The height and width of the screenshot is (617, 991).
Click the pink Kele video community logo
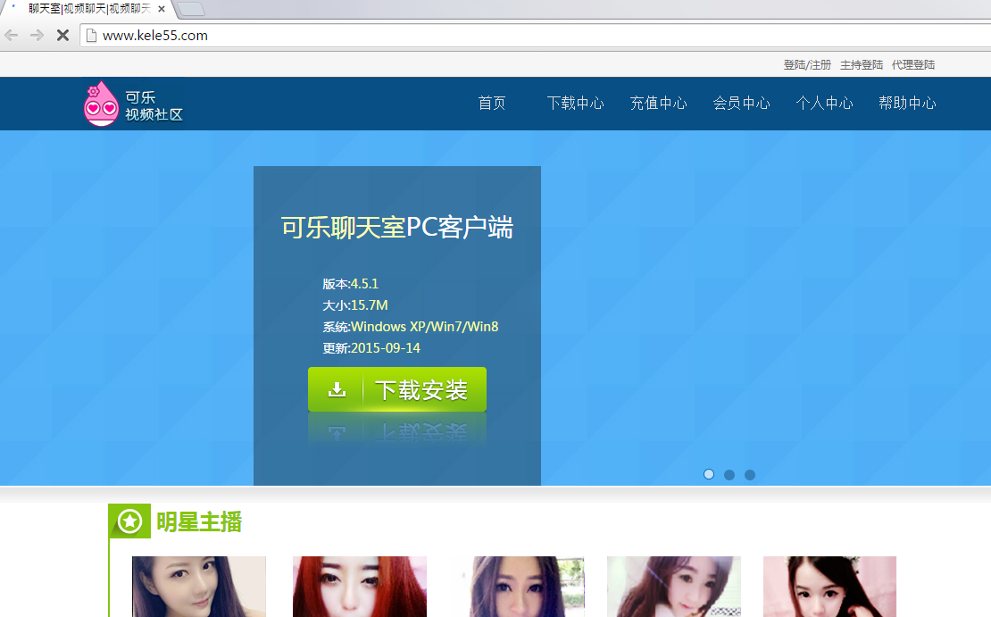[x=101, y=104]
